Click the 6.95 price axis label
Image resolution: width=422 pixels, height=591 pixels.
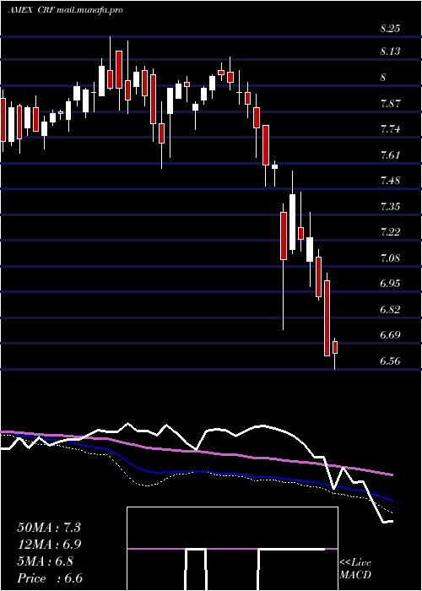click(390, 284)
